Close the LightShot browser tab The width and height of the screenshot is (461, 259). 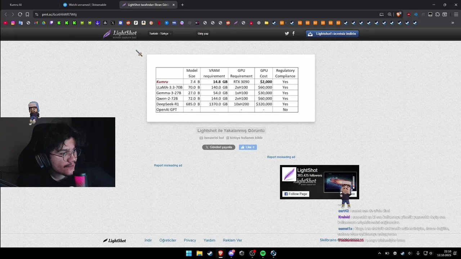[x=174, y=5]
